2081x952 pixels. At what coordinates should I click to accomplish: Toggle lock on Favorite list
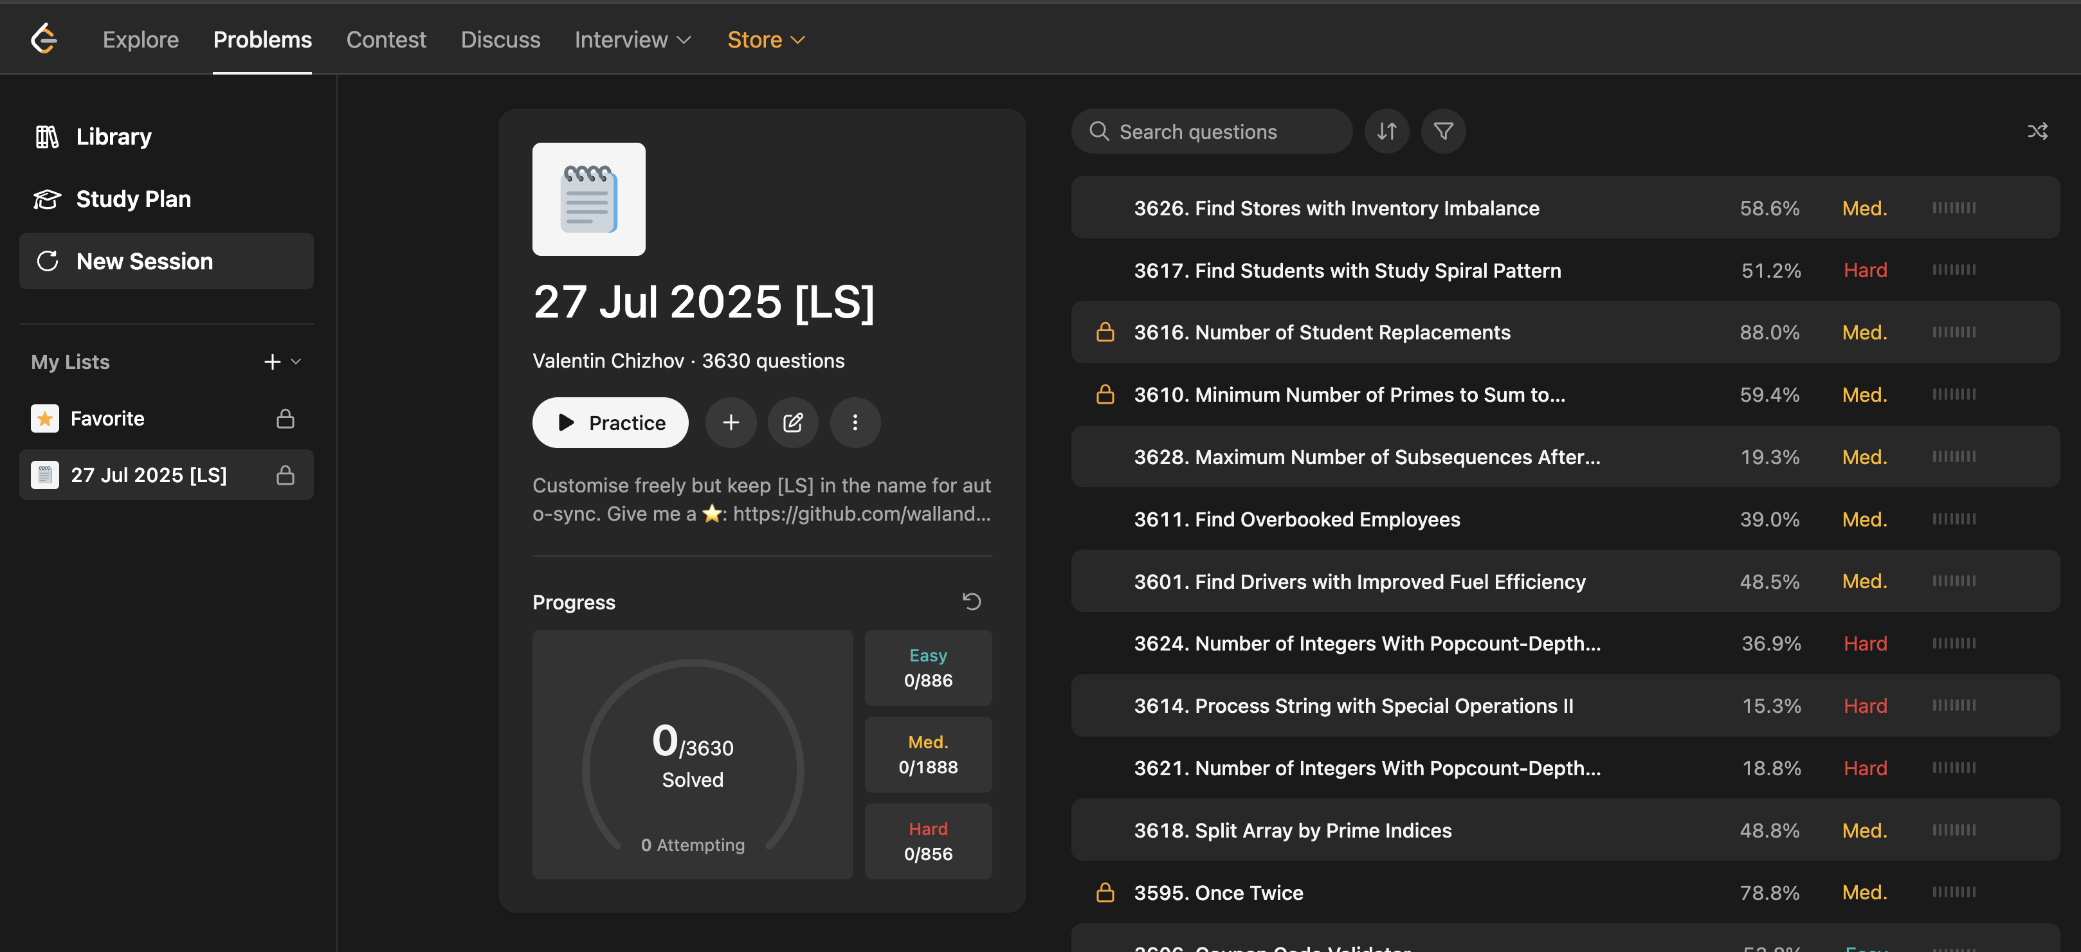tap(285, 418)
